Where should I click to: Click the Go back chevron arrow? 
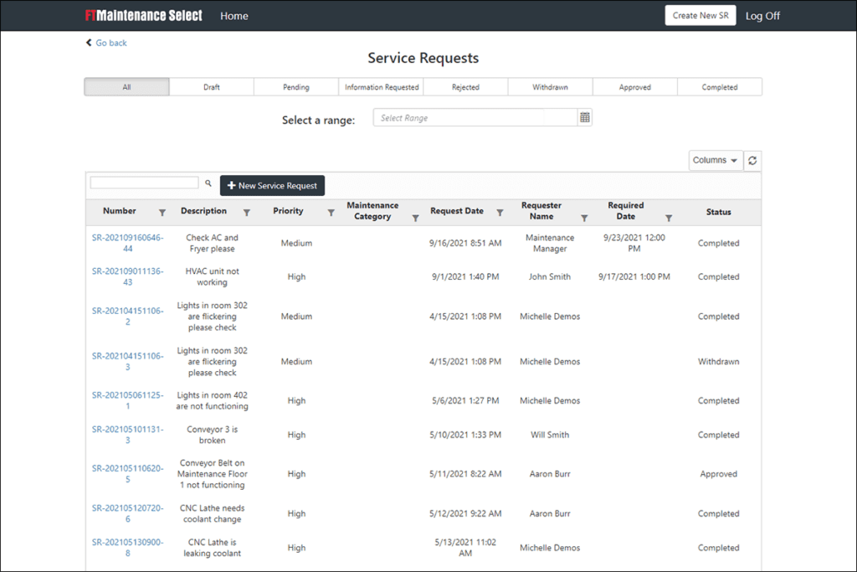tap(89, 43)
